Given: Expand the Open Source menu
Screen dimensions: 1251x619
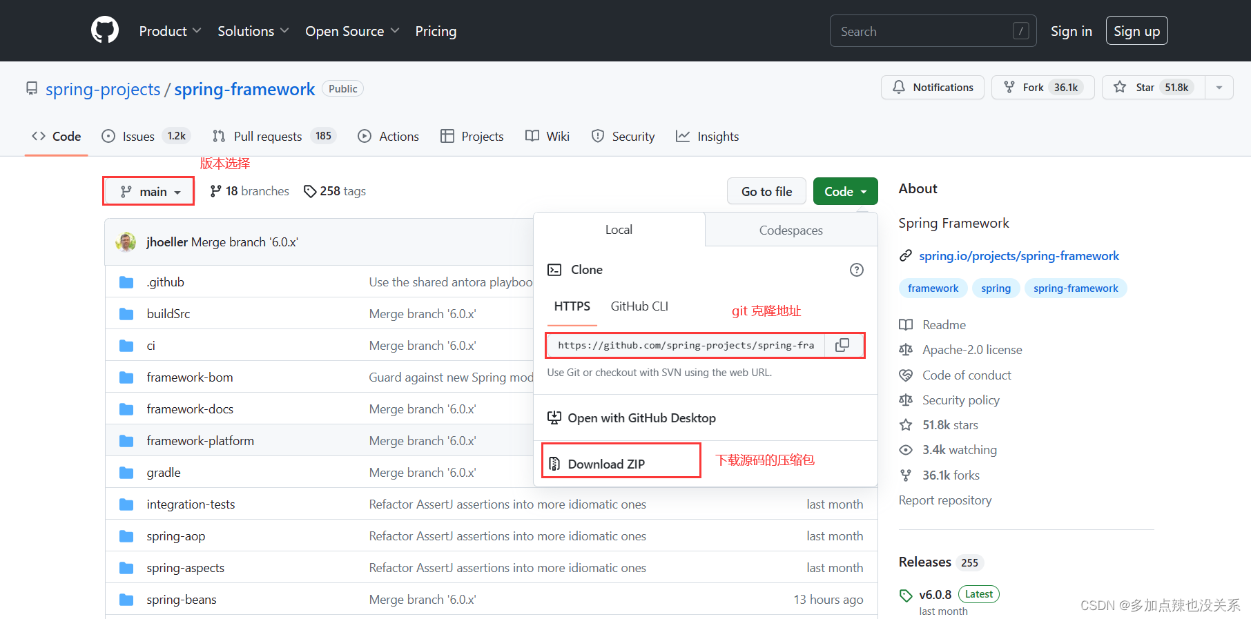Looking at the screenshot, I should click(352, 31).
